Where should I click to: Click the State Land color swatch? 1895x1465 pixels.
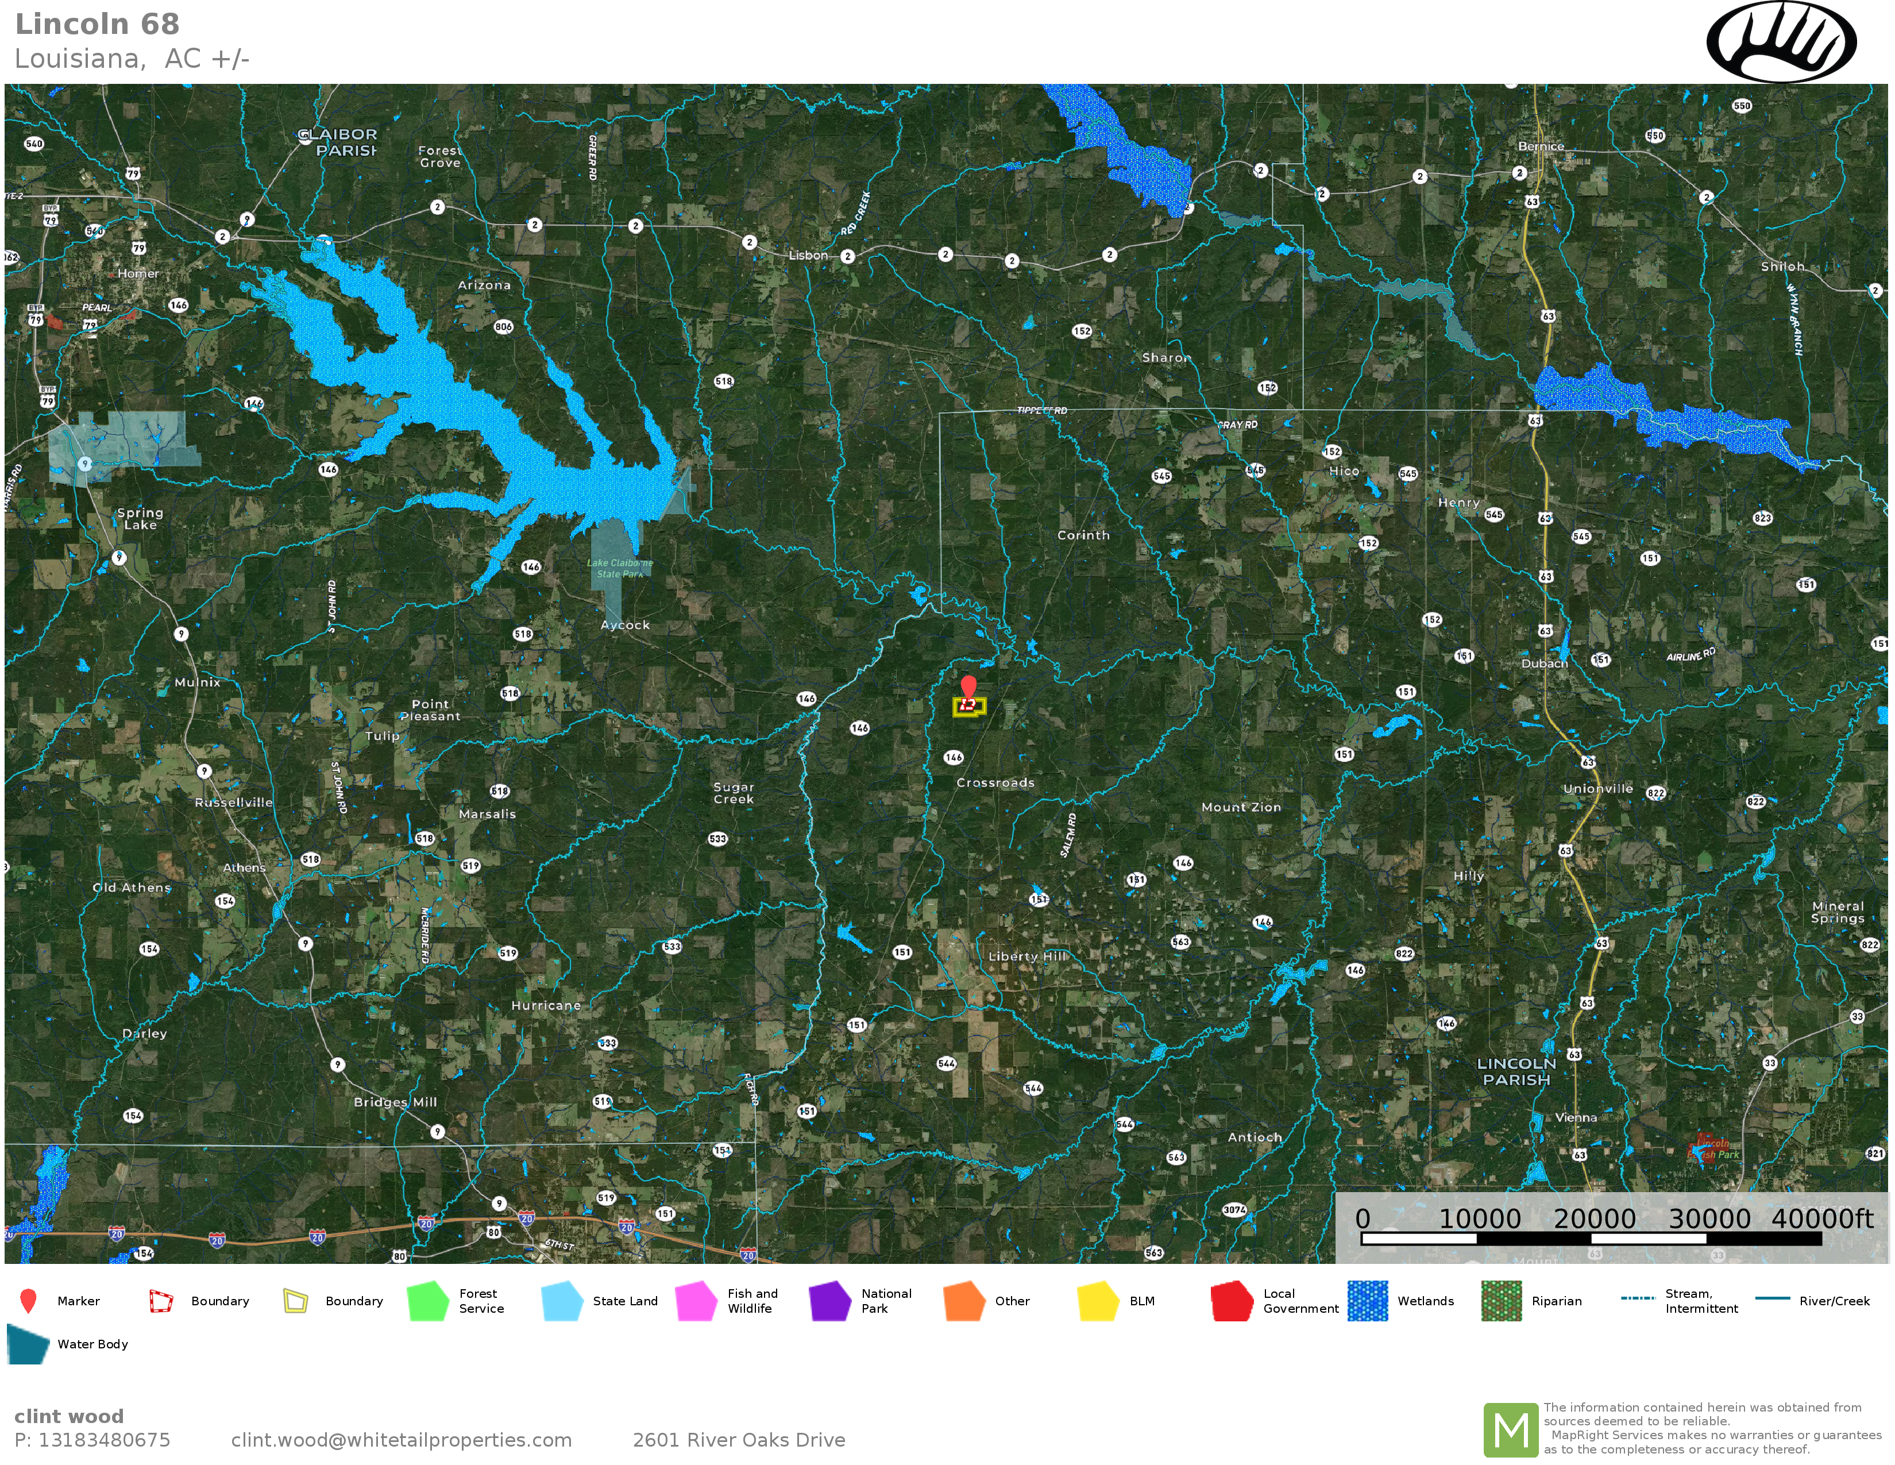tap(561, 1300)
